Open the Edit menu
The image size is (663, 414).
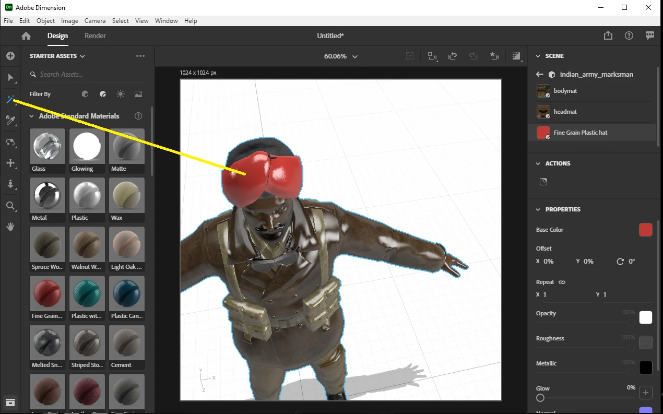click(x=25, y=21)
